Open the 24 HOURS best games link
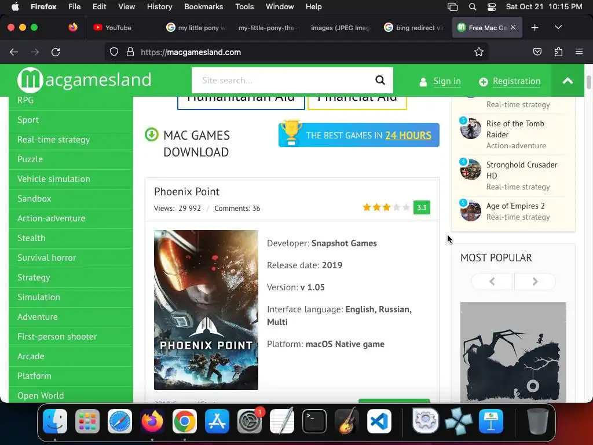The height and width of the screenshot is (445, 593). (408, 135)
